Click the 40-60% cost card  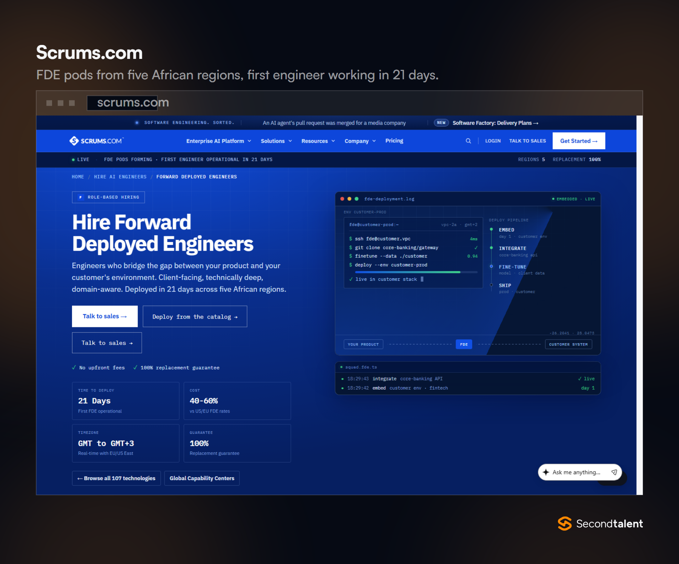237,401
